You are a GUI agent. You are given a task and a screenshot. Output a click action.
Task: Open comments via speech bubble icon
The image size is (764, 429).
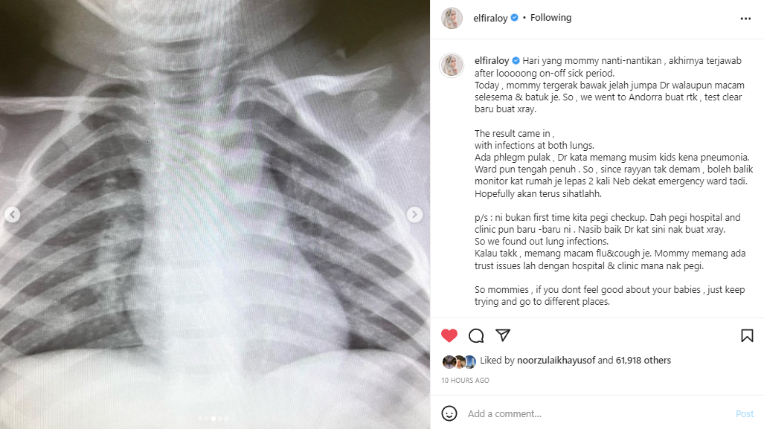(x=476, y=335)
